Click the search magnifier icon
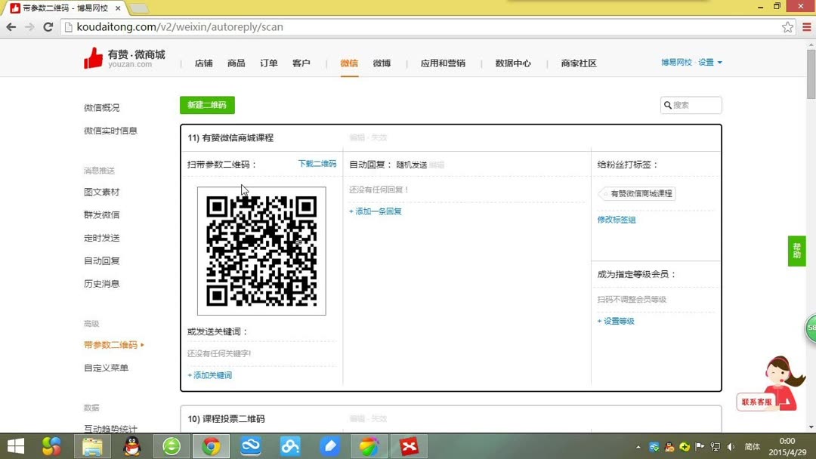 (x=668, y=105)
